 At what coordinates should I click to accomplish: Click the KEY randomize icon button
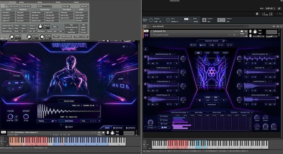[x=221, y=45]
